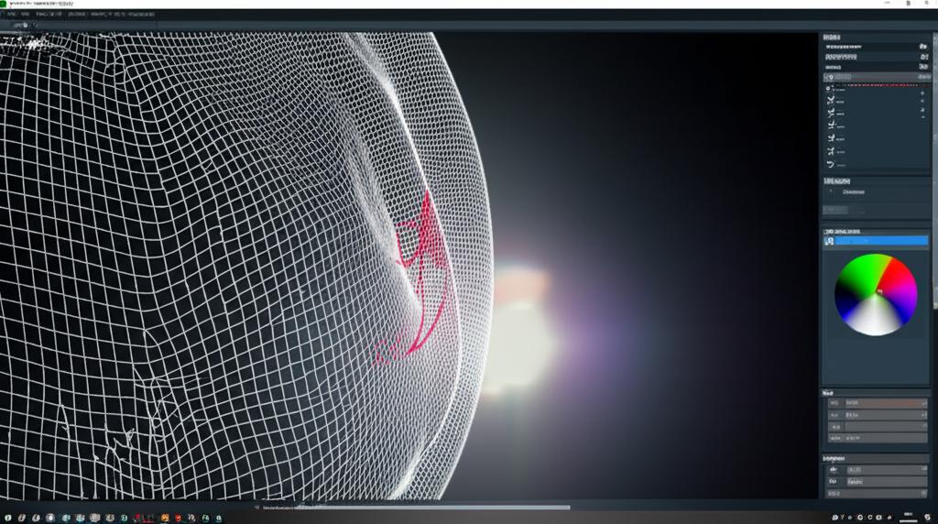
Task: Click the first tool icon in the right panel list
Action: pyautogui.click(x=830, y=88)
